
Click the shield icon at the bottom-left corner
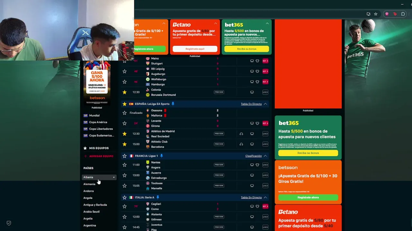click(9, 223)
